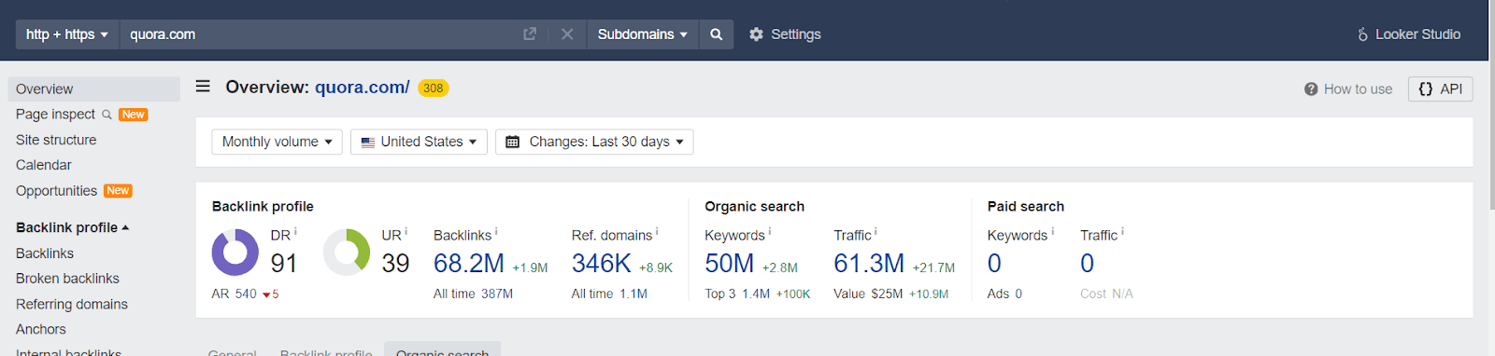1495x356 pixels.
Task: Go to Broken backlinks in sidebar
Action: (67, 279)
